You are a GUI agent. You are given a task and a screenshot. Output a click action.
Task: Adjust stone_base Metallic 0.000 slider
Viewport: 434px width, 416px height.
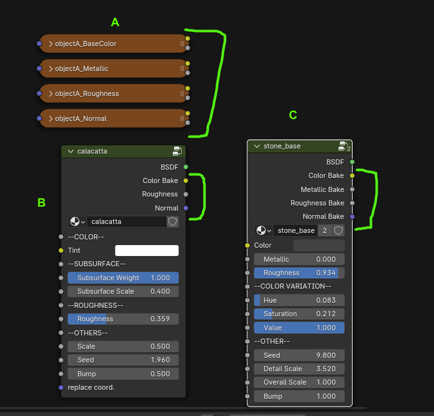299,259
